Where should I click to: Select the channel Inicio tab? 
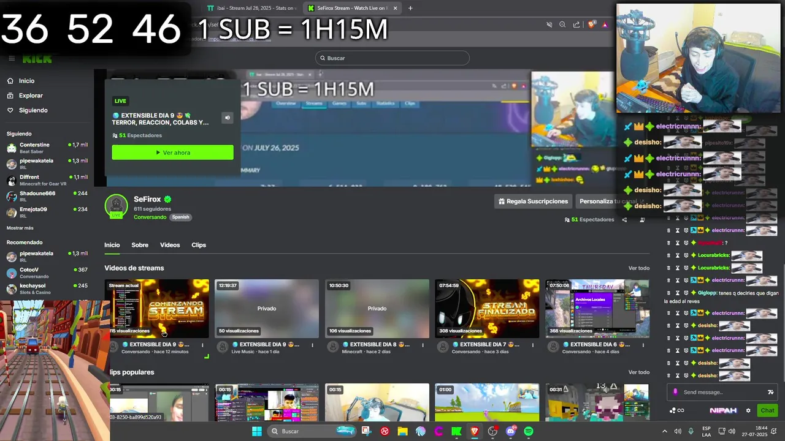pos(112,245)
